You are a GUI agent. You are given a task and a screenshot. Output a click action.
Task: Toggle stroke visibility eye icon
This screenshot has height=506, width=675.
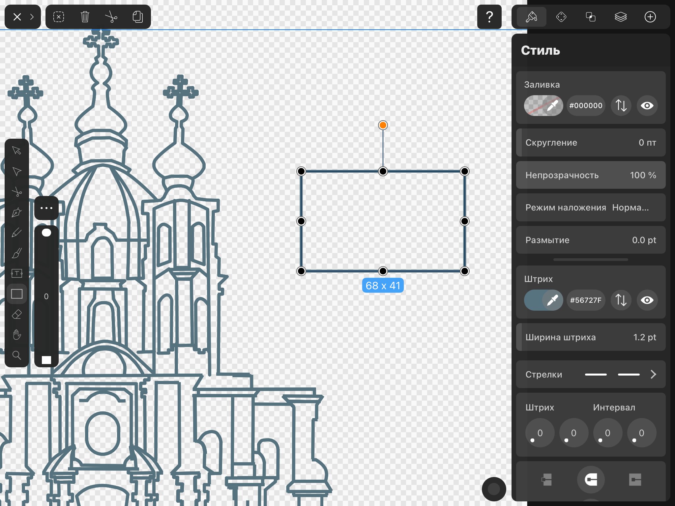tap(647, 300)
